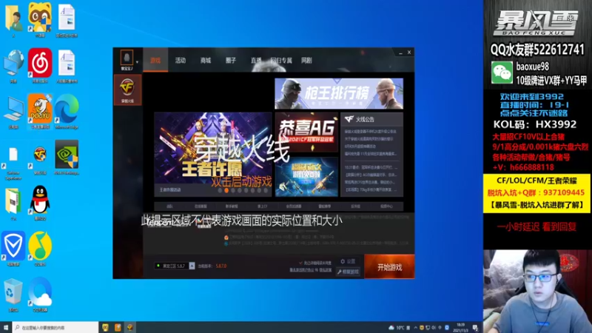The height and width of the screenshot is (333, 592).
Task: Launch Microsoft Edge from the desktop
Action: [x=67, y=110]
